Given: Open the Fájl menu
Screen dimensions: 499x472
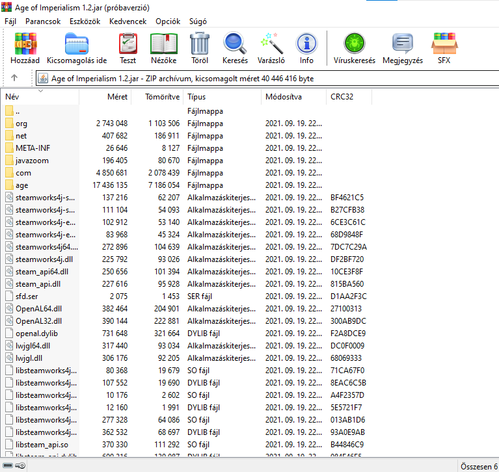Looking at the screenshot, I should pyautogui.click(x=10, y=21).
